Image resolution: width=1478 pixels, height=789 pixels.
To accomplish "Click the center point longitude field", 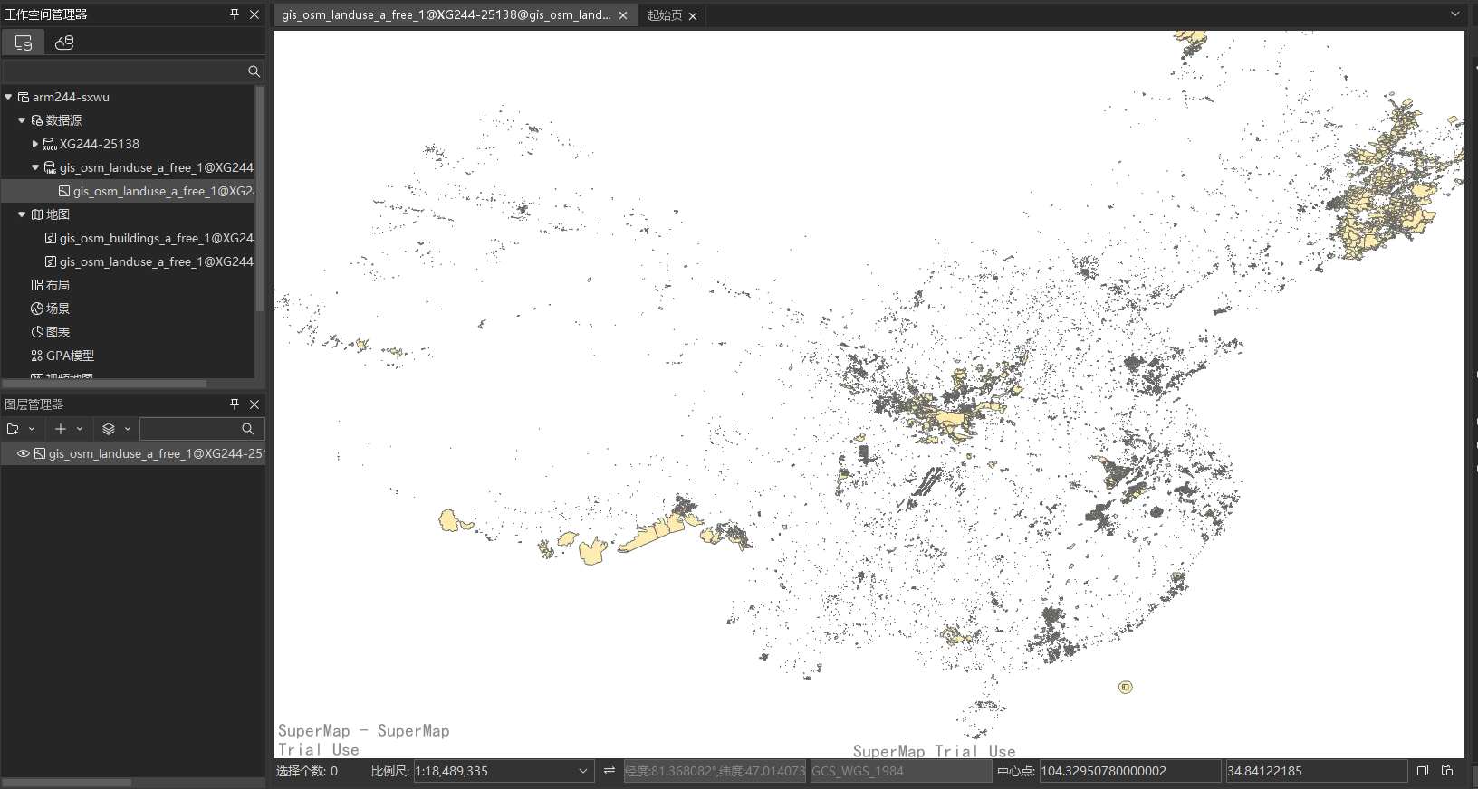I will click(x=1128, y=771).
